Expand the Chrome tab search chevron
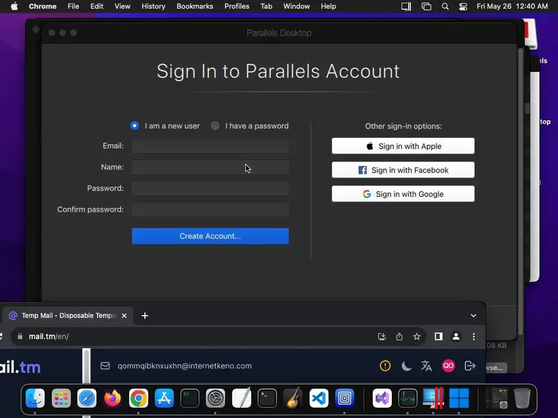Viewport: 558px width, 418px height. pos(474,316)
